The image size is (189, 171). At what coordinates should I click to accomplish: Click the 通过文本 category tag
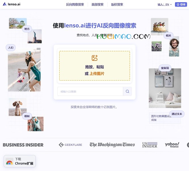pos(177,114)
